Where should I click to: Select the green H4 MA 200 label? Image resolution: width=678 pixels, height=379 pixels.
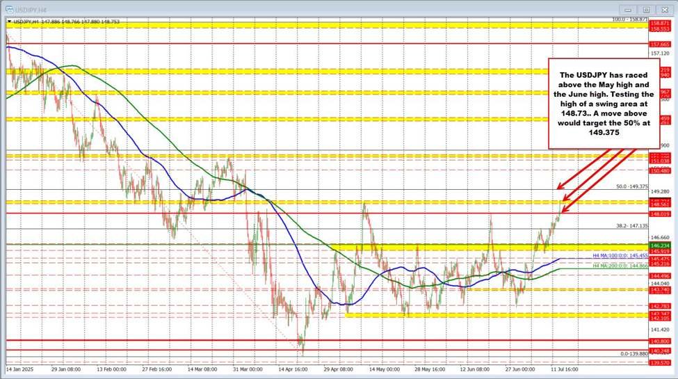coord(620,266)
